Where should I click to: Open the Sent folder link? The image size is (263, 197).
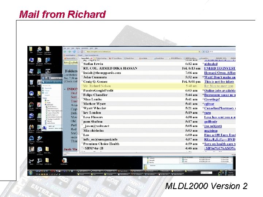click(x=74, y=97)
